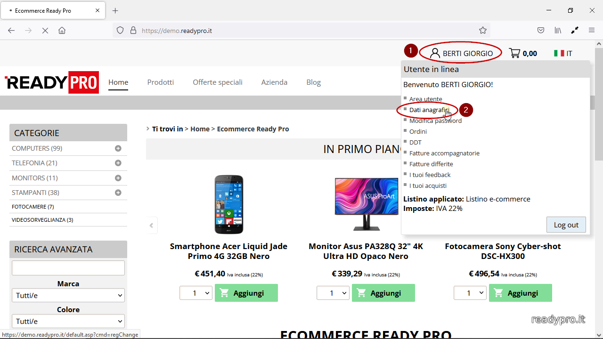This screenshot has height=339, width=603.
Task: Add Acer smartphone with Aggiungi button
Action: pyautogui.click(x=246, y=293)
